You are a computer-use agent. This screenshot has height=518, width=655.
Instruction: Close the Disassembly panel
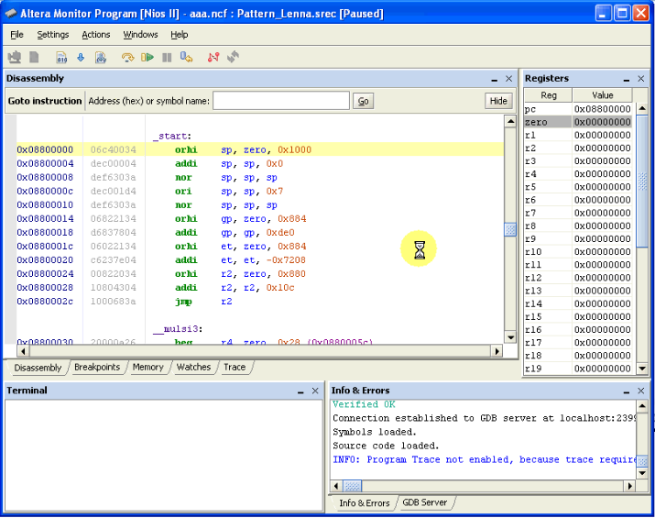tap(508, 78)
